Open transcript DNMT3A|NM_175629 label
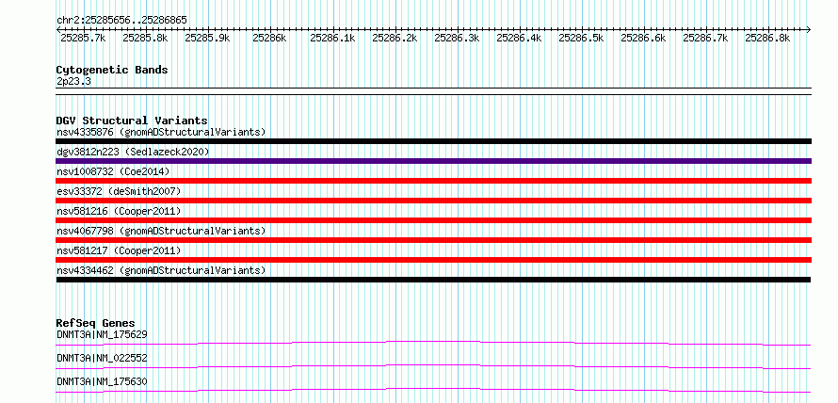This screenshot has width=838, height=403. click(x=102, y=334)
